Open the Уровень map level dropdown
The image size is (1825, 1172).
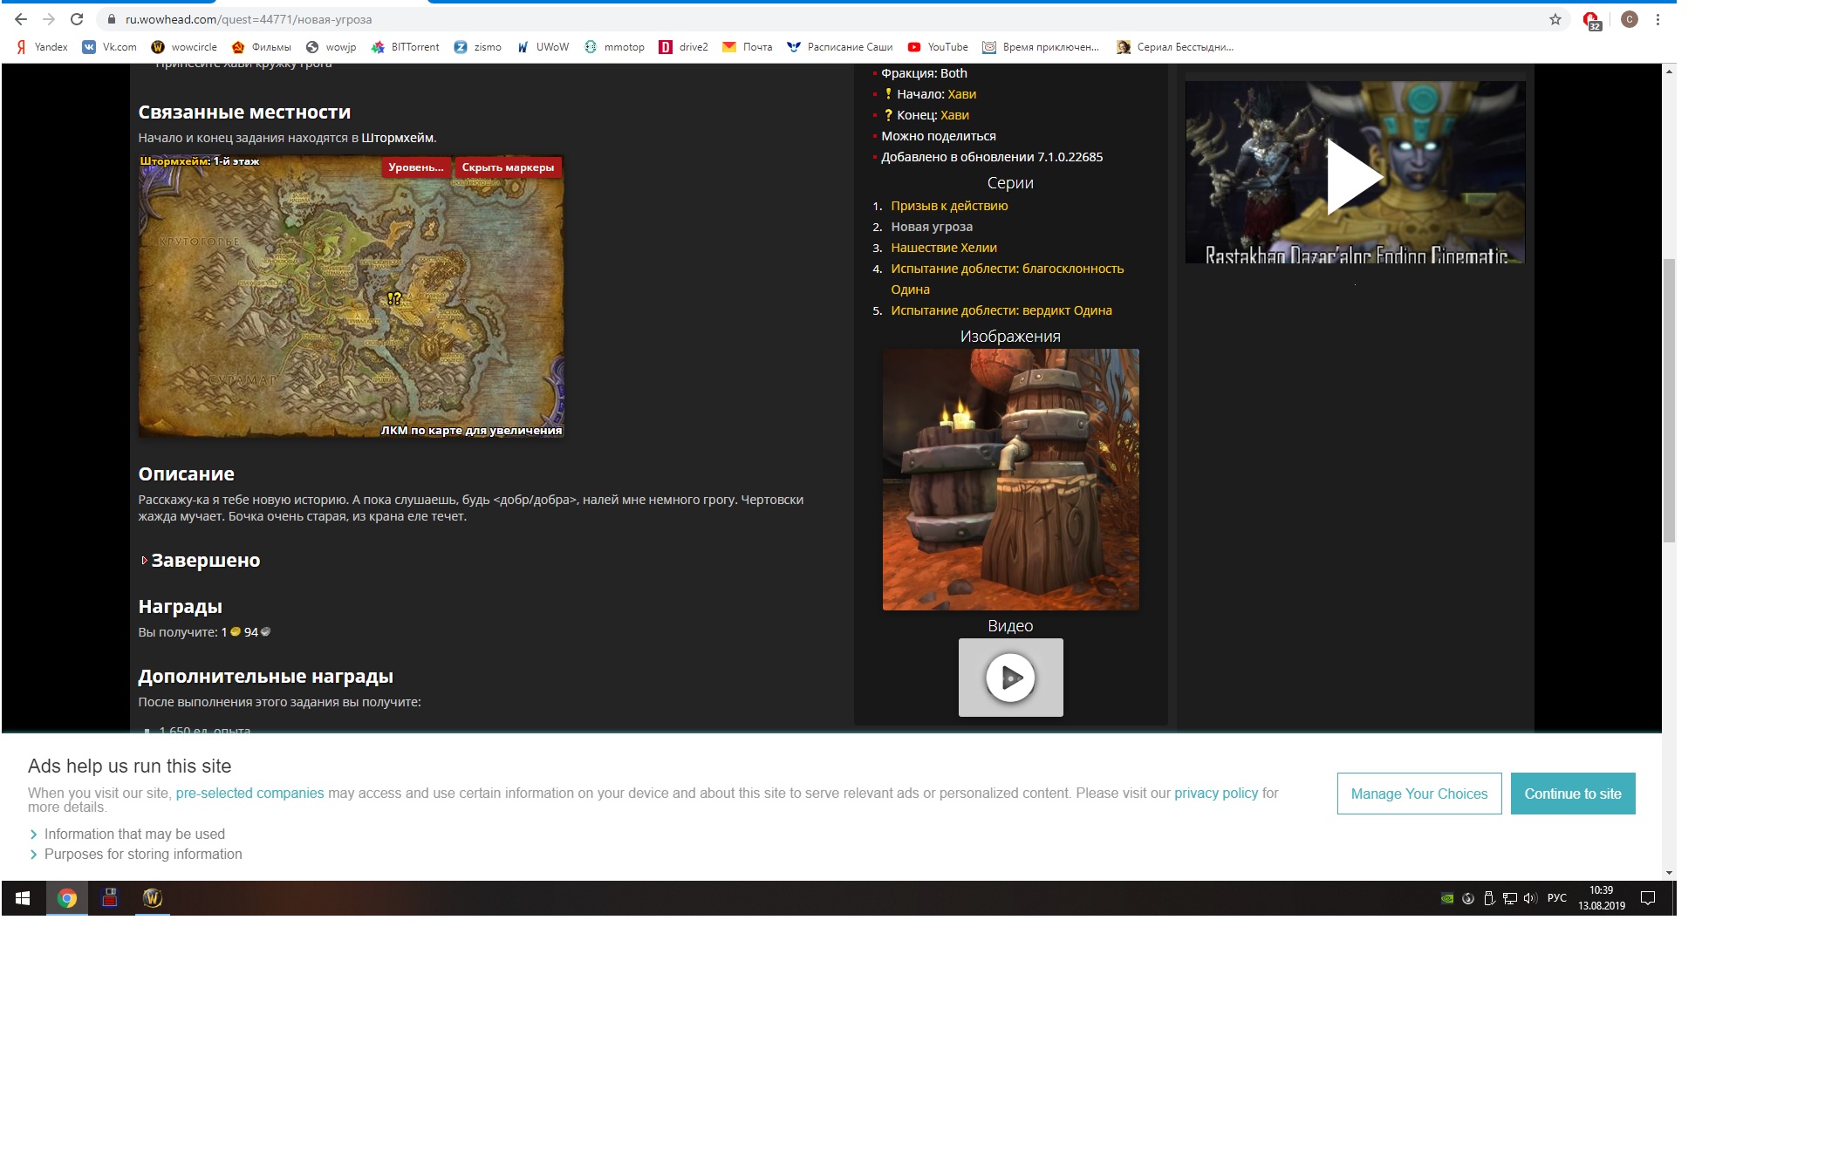pos(415,167)
